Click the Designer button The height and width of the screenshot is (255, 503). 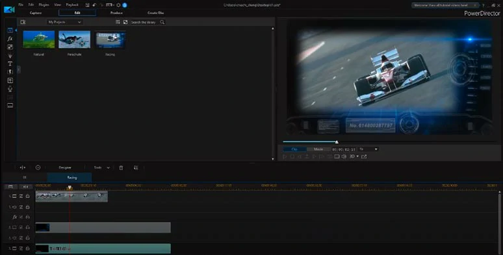coord(65,167)
